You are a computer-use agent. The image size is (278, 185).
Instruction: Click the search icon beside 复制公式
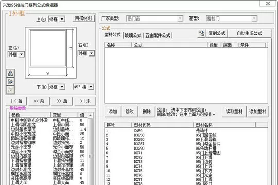[x=201, y=33]
